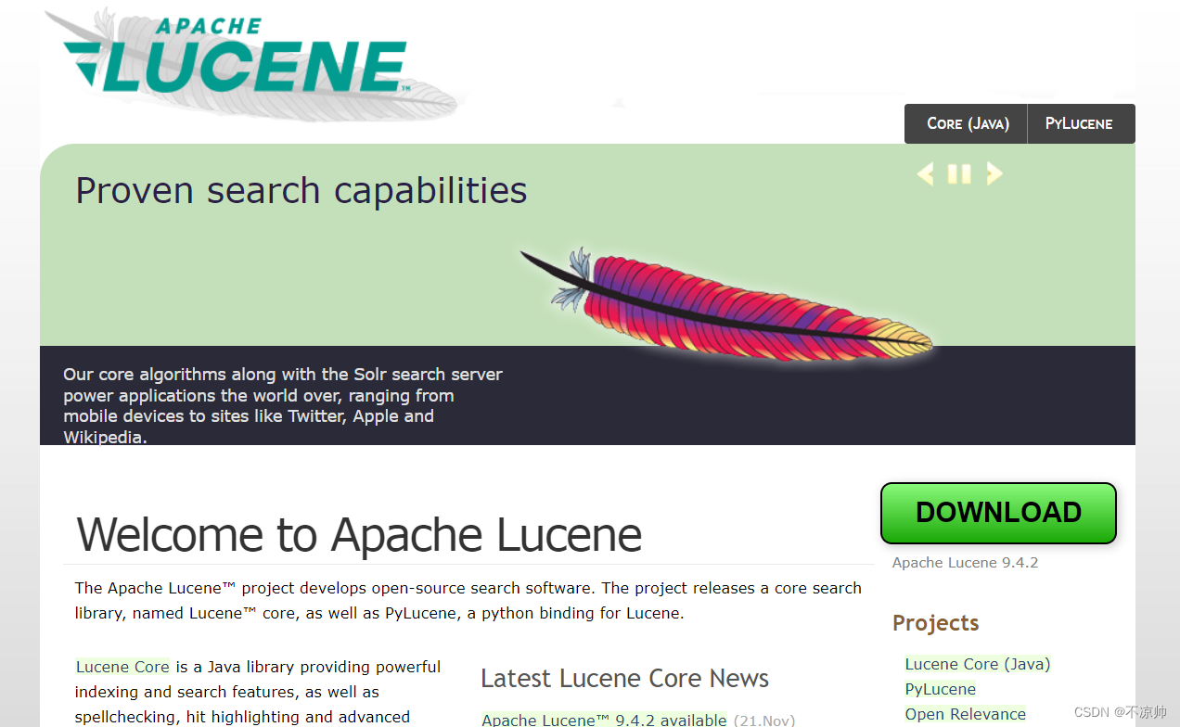Open the Open Relevance project link
This screenshot has width=1180, height=727.
coord(966,714)
